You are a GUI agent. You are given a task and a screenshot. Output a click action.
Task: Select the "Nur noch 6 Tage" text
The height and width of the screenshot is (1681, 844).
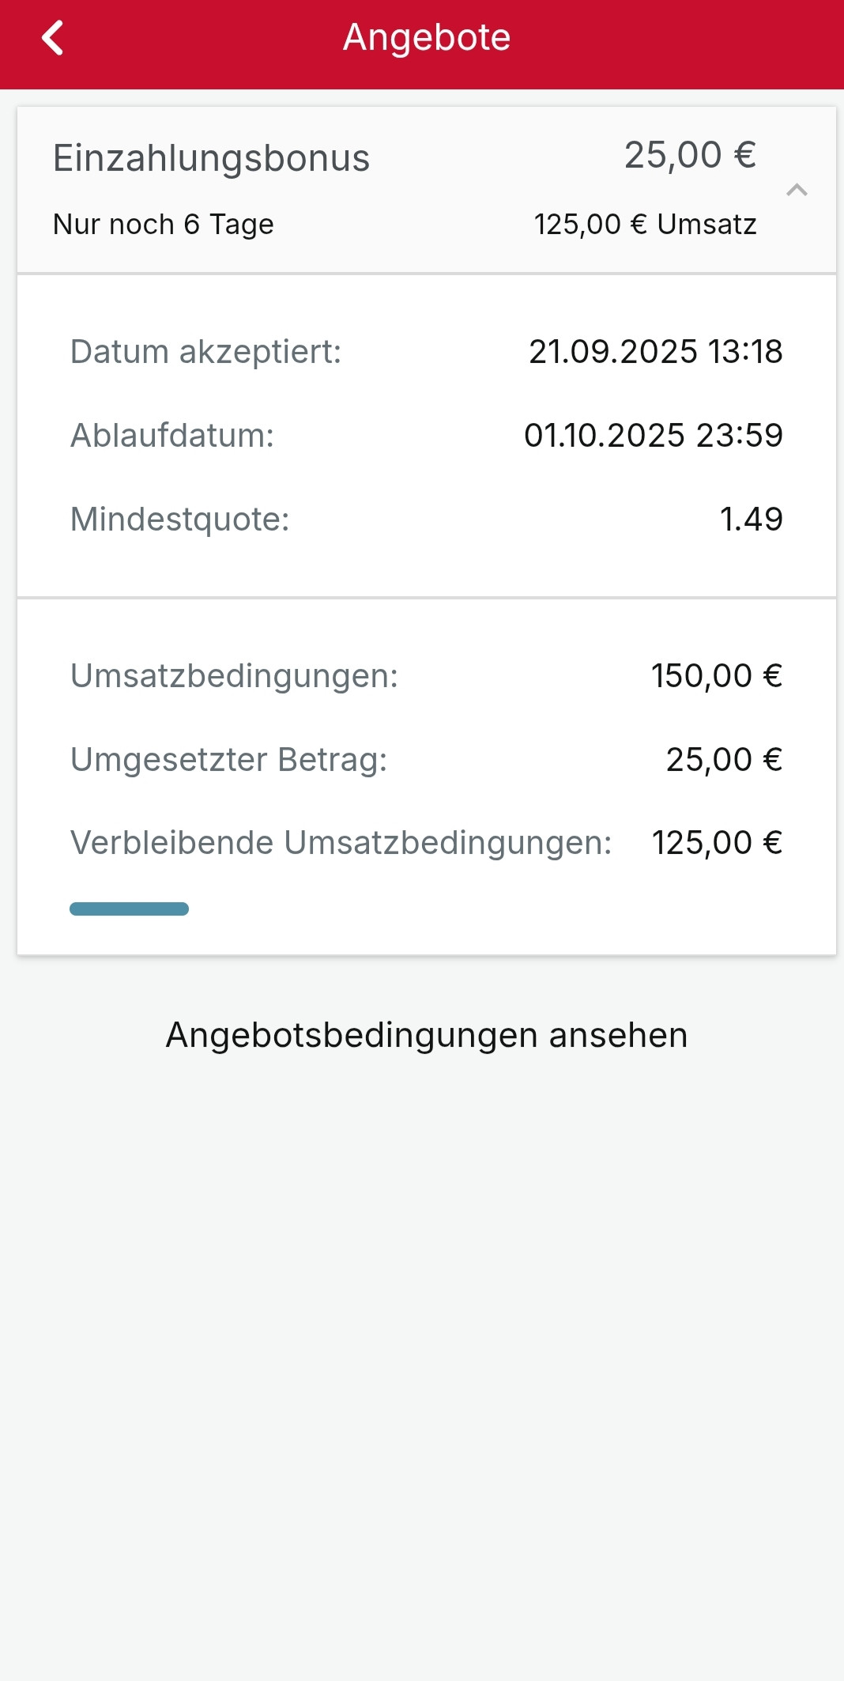[x=164, y=225]
